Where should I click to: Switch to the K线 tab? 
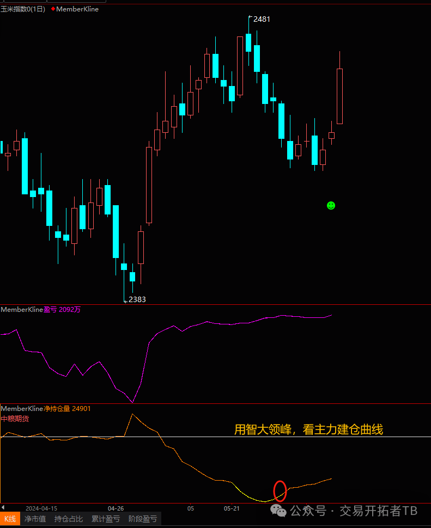pyautogui.click(x=10, y=519)
